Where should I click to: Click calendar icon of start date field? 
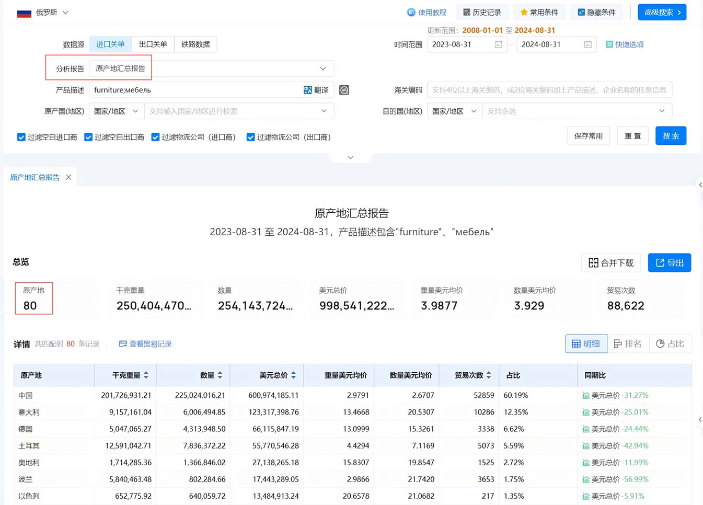pyautogui.click(x=498, y=45)
